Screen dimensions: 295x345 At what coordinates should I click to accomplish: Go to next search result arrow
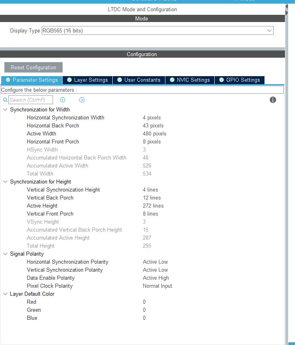(82, 100)
